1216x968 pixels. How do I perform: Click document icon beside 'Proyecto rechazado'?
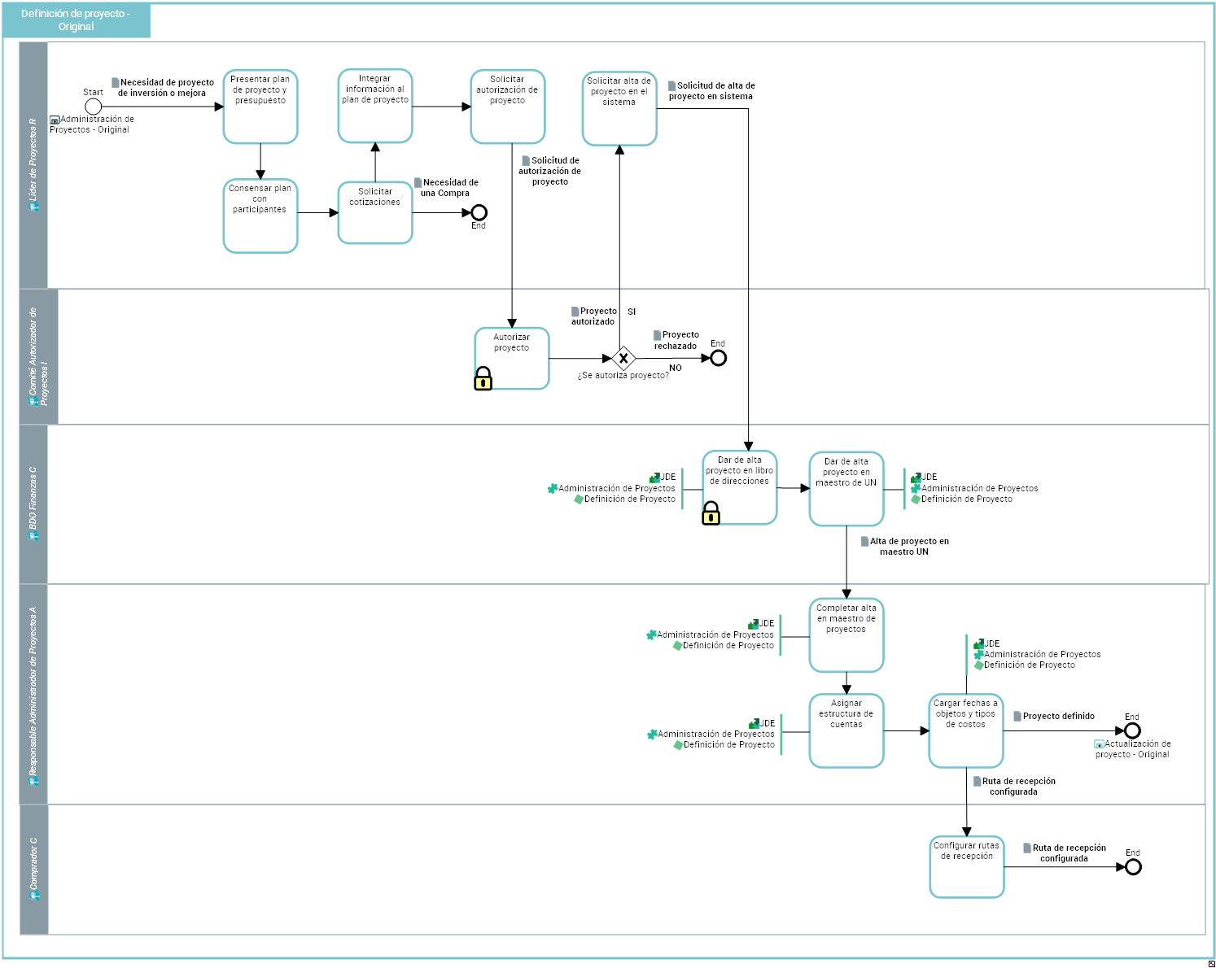click(657, 334)
